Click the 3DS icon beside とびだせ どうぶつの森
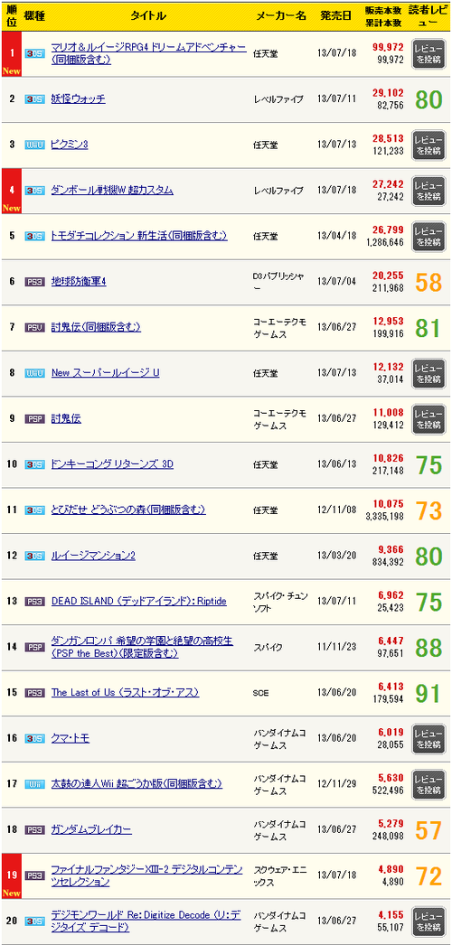The width and height of the screenshot is (452, 945). (34, 510)
